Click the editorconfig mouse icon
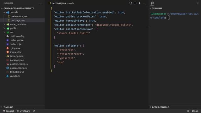Screen dimensions: 201x113 pos(8,36)
